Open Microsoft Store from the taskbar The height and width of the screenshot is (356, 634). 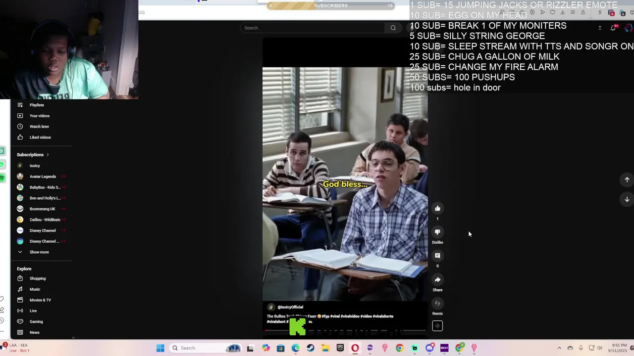click(x=280, y=348)
